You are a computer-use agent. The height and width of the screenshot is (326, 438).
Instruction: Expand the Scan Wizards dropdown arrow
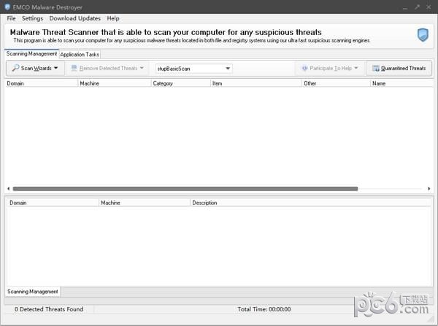(x=56, y=68)
